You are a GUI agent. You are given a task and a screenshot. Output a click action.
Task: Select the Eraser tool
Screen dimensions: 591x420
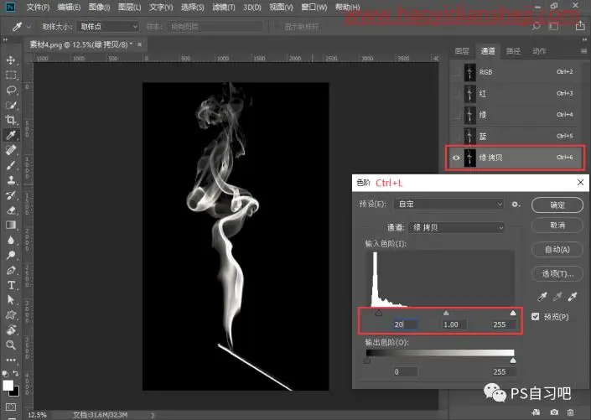pyautogui.click(x=11, y=210)
